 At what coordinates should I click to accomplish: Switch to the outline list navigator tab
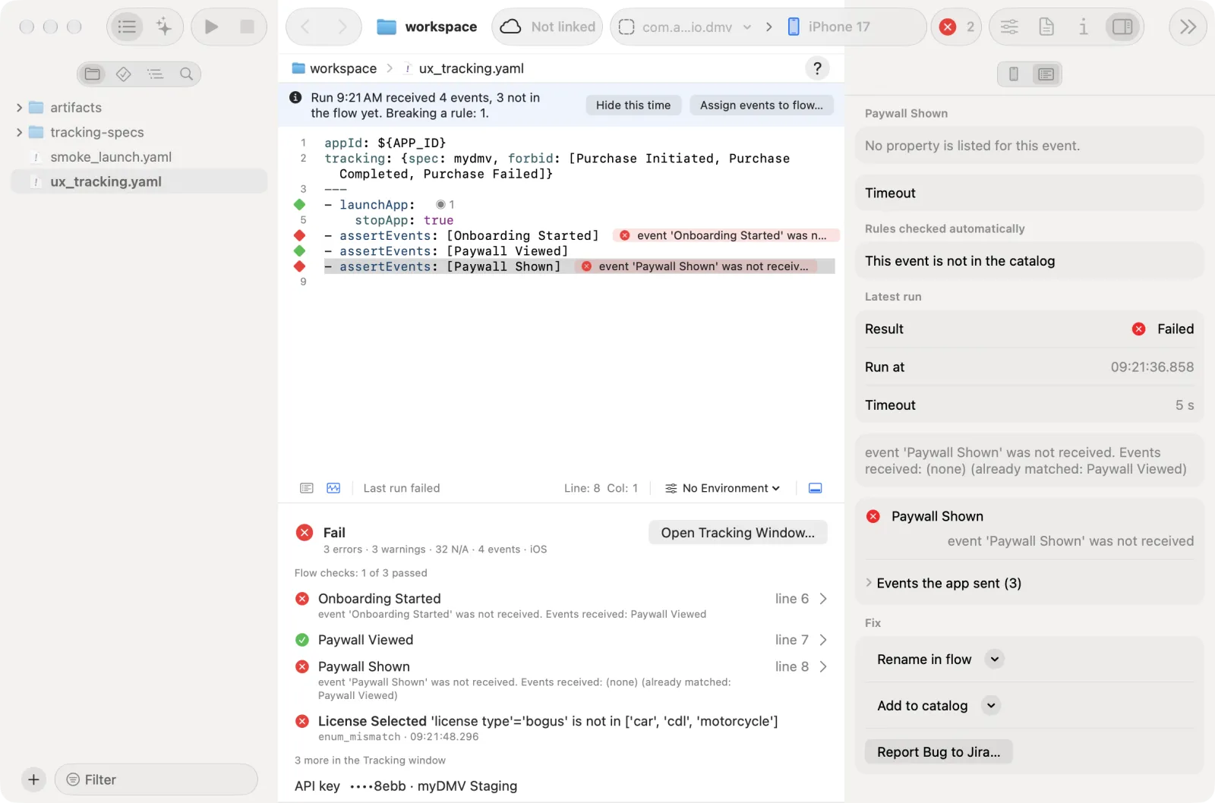[x=155, y=74]
